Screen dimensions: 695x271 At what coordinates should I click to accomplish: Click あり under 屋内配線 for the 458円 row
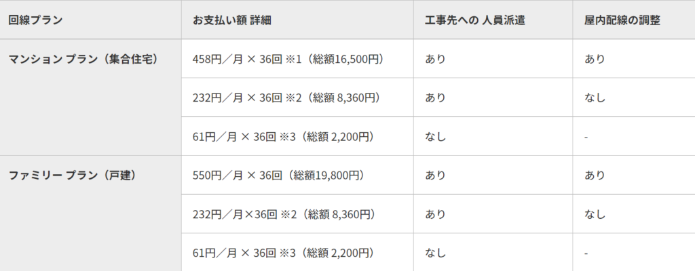pos(595,59)
